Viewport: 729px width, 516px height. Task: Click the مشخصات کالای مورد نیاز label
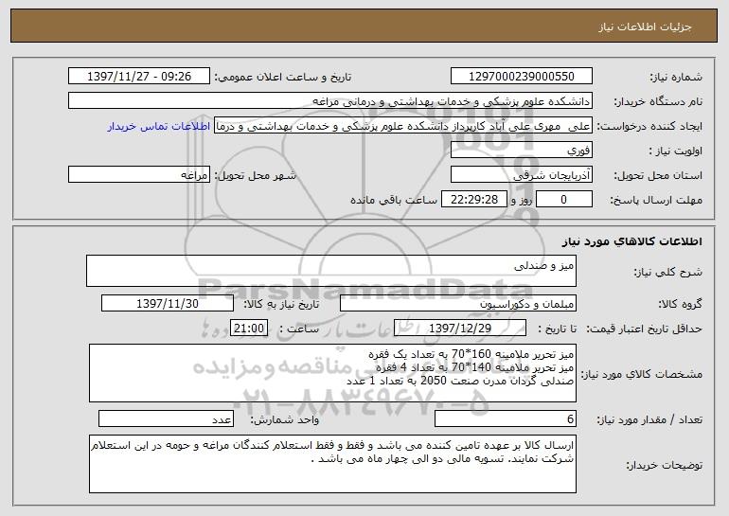pyautogui.click(x=642, y=374)
